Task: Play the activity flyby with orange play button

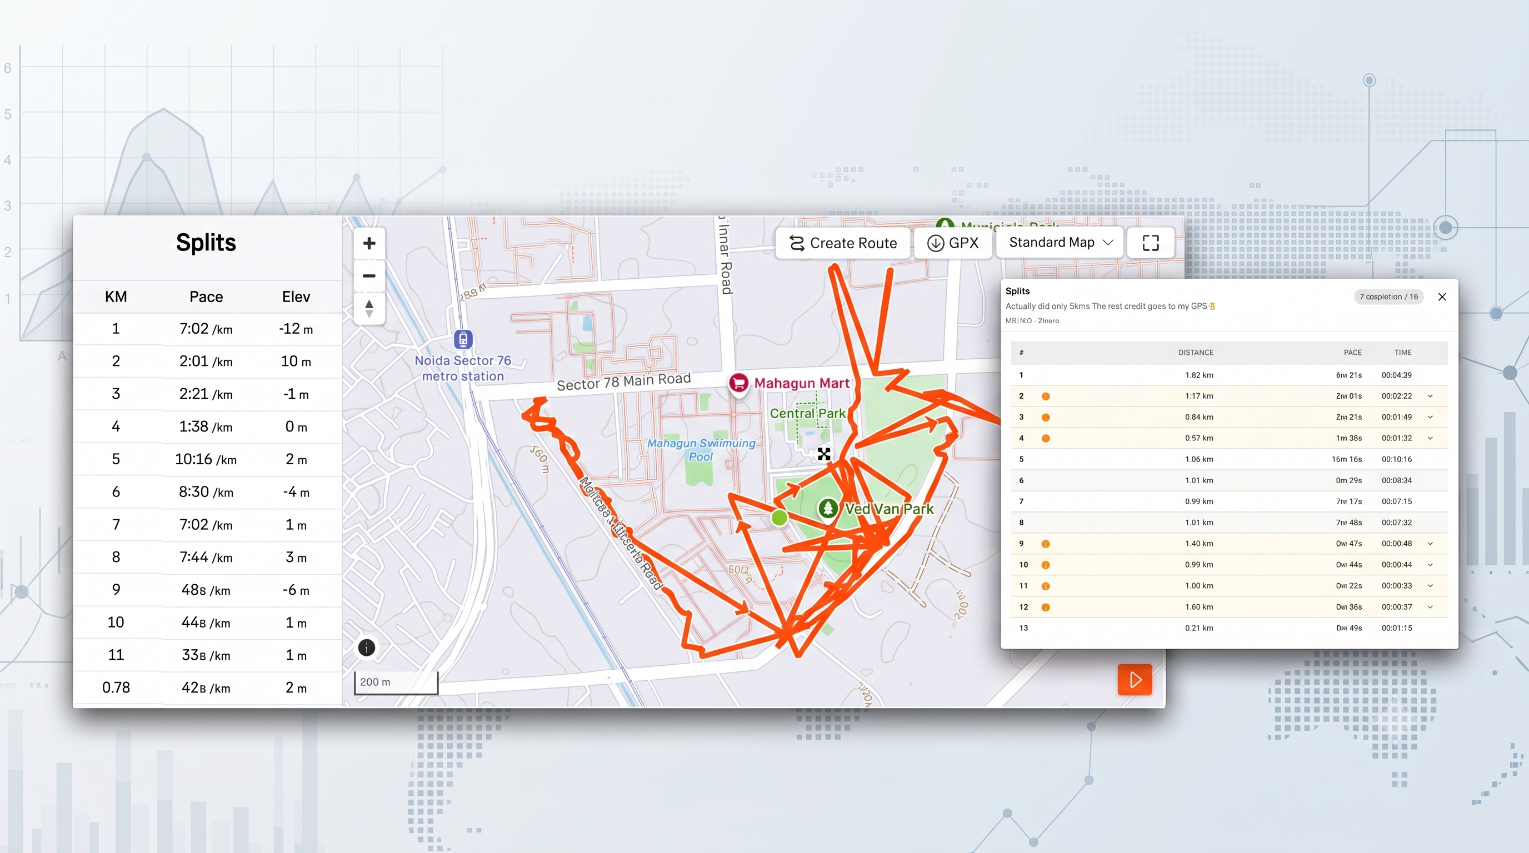Action: [x=1135, y=679]
